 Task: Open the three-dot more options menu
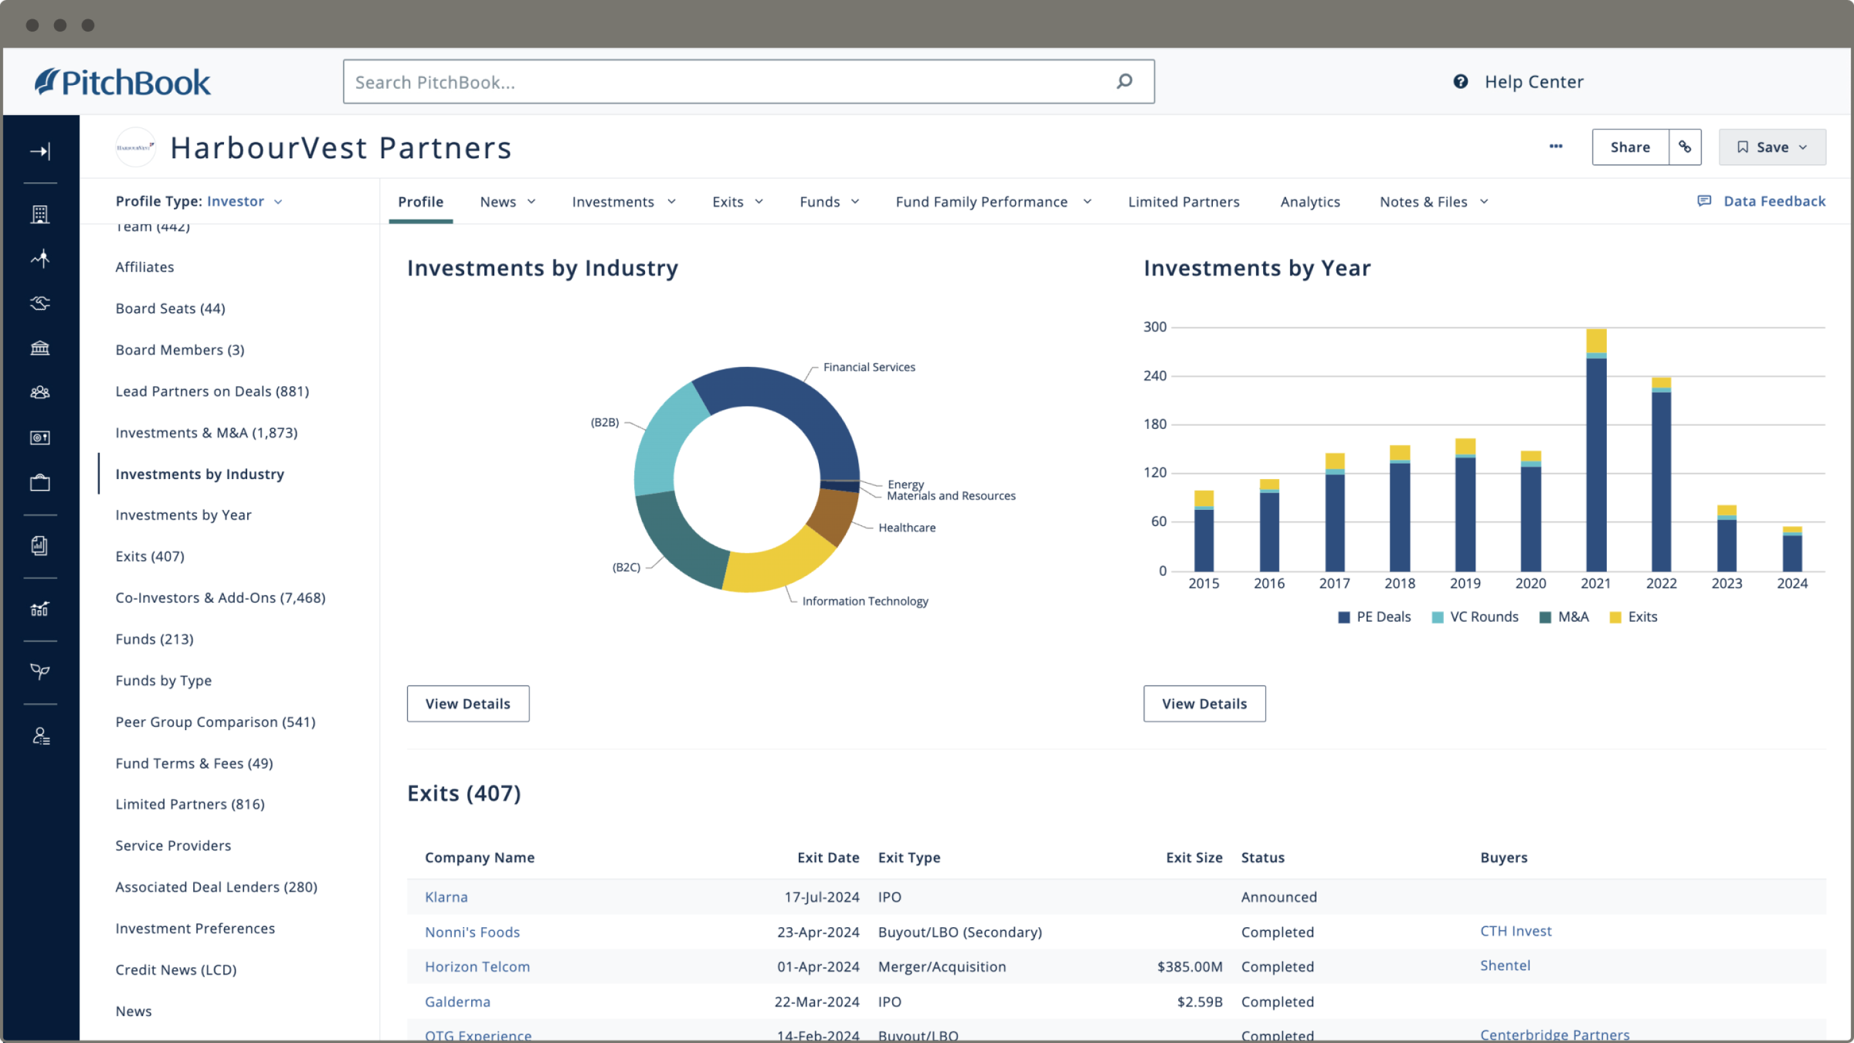pyautogui.click(x=1555, y=146)
